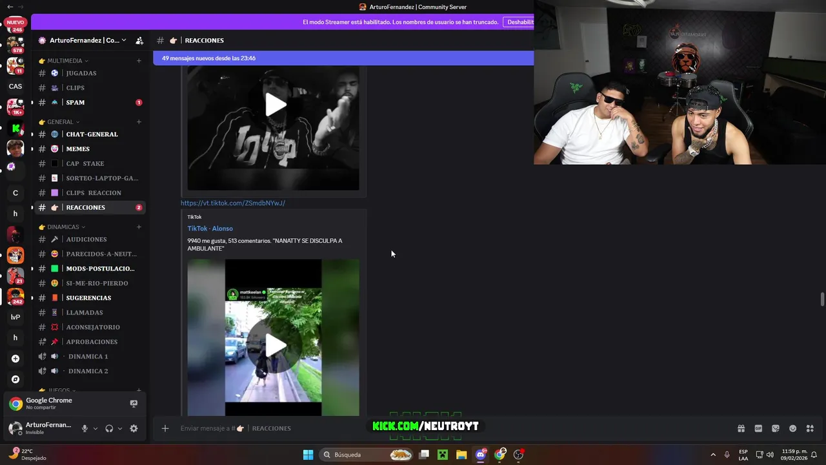Viewport: 826px width, 465px height.
Task: Click the stop screen share icon beside Google Chrome
Action: tap(134, 404)
